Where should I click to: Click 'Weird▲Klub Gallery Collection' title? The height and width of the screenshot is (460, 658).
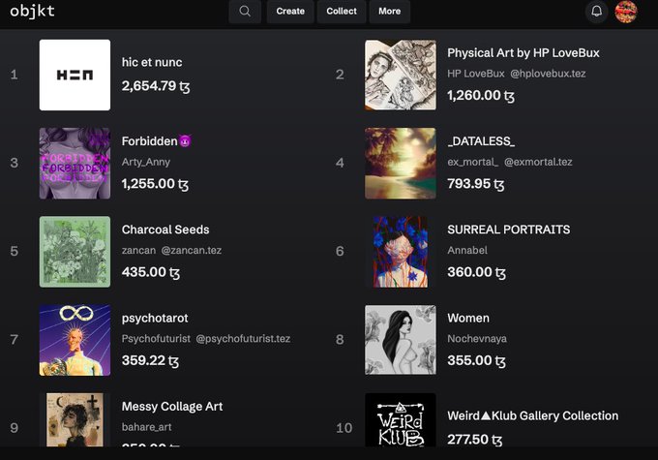[x=532, y=415]
